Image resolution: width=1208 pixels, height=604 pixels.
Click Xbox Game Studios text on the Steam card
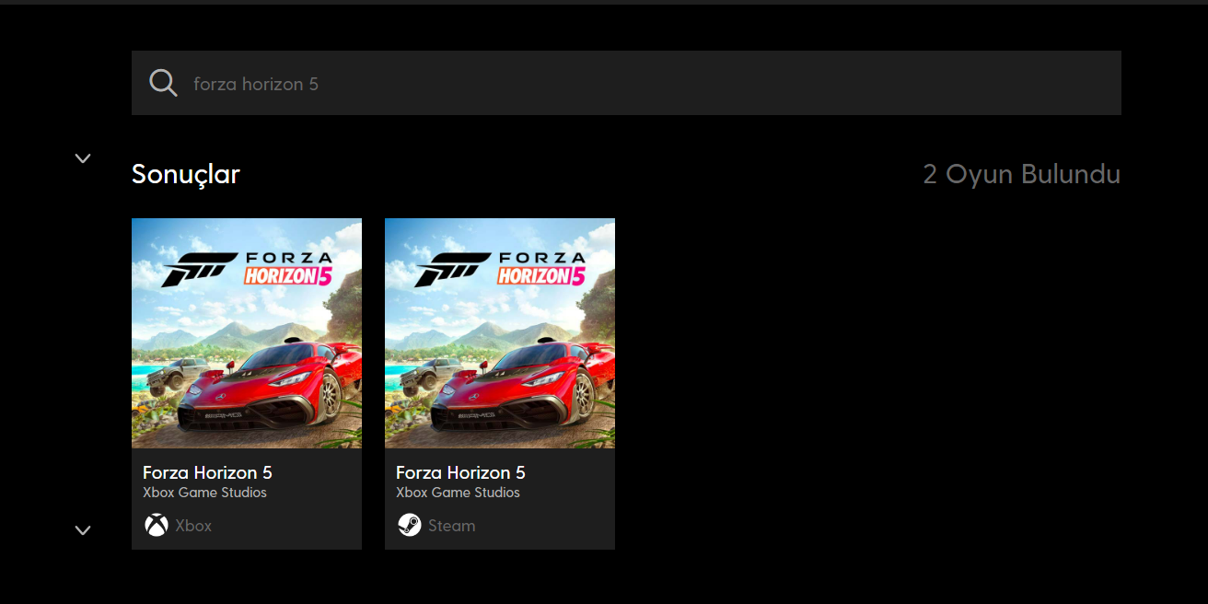click(x=458, y=493)
